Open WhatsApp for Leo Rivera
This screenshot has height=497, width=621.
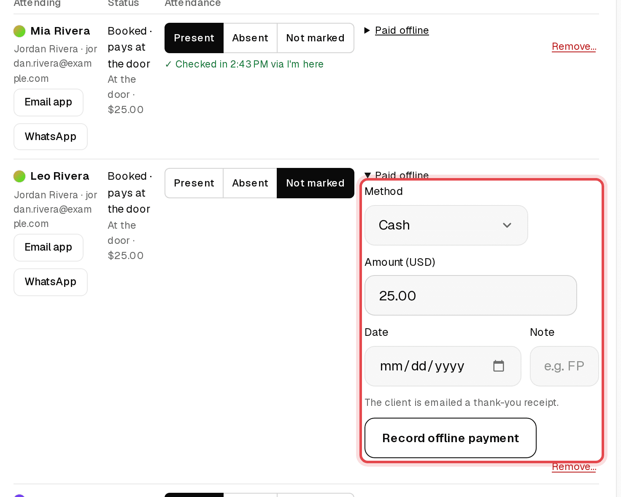[51, 282]
